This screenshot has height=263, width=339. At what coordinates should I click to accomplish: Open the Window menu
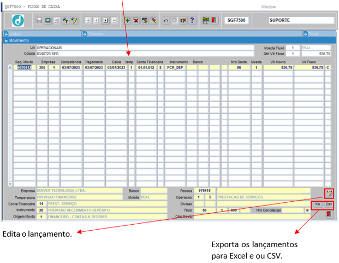tap(268, 7)
